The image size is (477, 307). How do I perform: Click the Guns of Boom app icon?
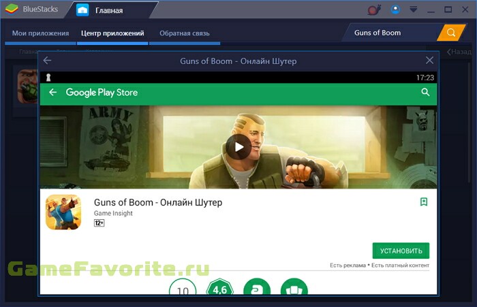click(x=63, y=212)
